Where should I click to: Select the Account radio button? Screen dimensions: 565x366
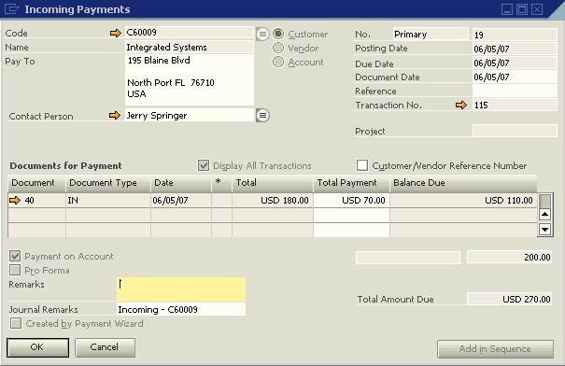tap(278, 62)
